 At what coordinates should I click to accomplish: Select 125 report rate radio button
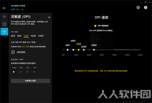(34, 72)
